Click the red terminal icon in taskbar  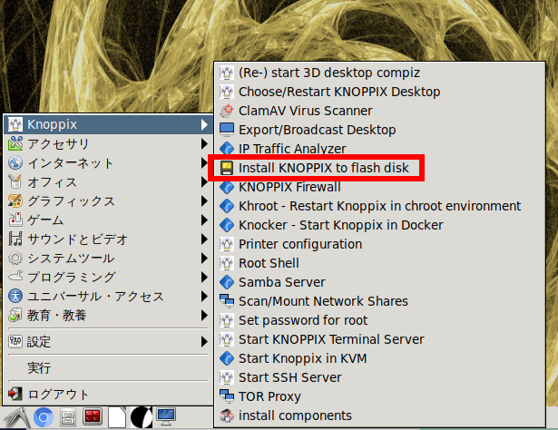coord(92,417)
